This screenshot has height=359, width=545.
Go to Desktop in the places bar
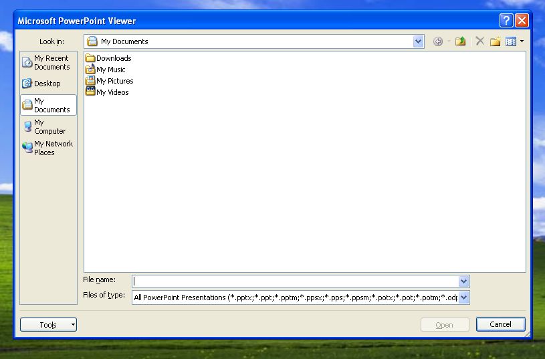[48, 84]
